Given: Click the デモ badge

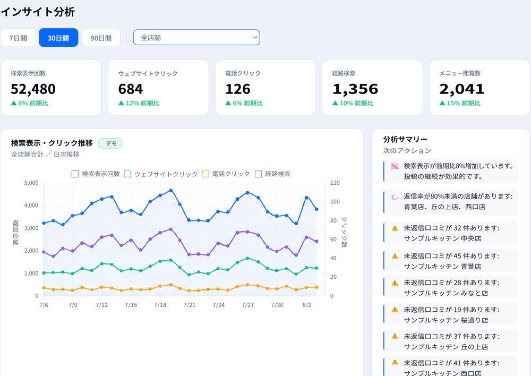Looking at the screenshot, I should (110, 143).
